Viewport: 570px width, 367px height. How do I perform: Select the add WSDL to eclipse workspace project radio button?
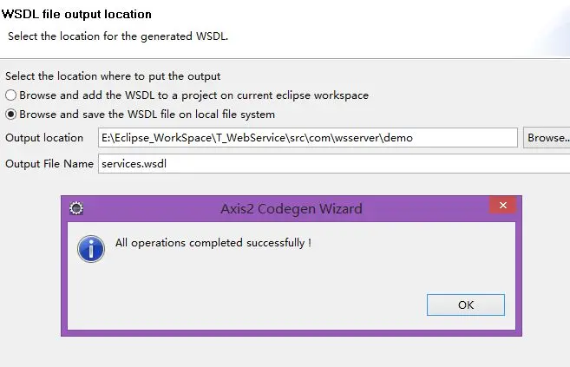[x=11, y=95]
